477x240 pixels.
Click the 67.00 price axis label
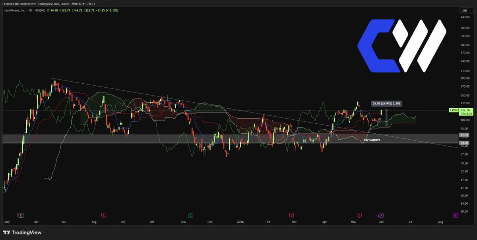tap(464, 154)
